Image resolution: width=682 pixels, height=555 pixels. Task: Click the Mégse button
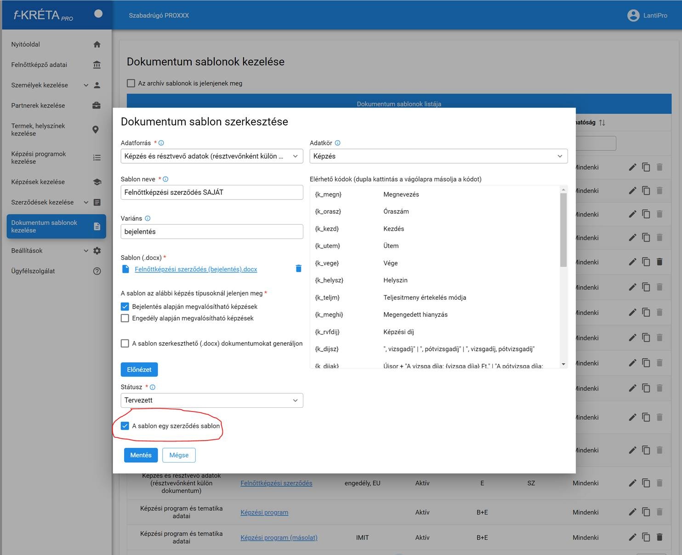[179, 455]
